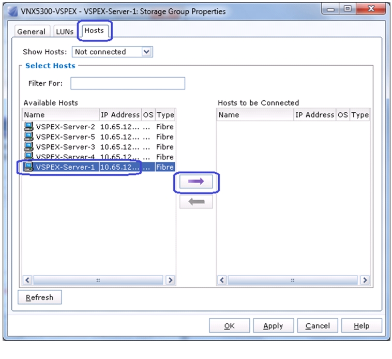The height and width of the screenshot is (359, 392).
Task: Select host name VSPEX-Server-3
Action: point(66,147)
